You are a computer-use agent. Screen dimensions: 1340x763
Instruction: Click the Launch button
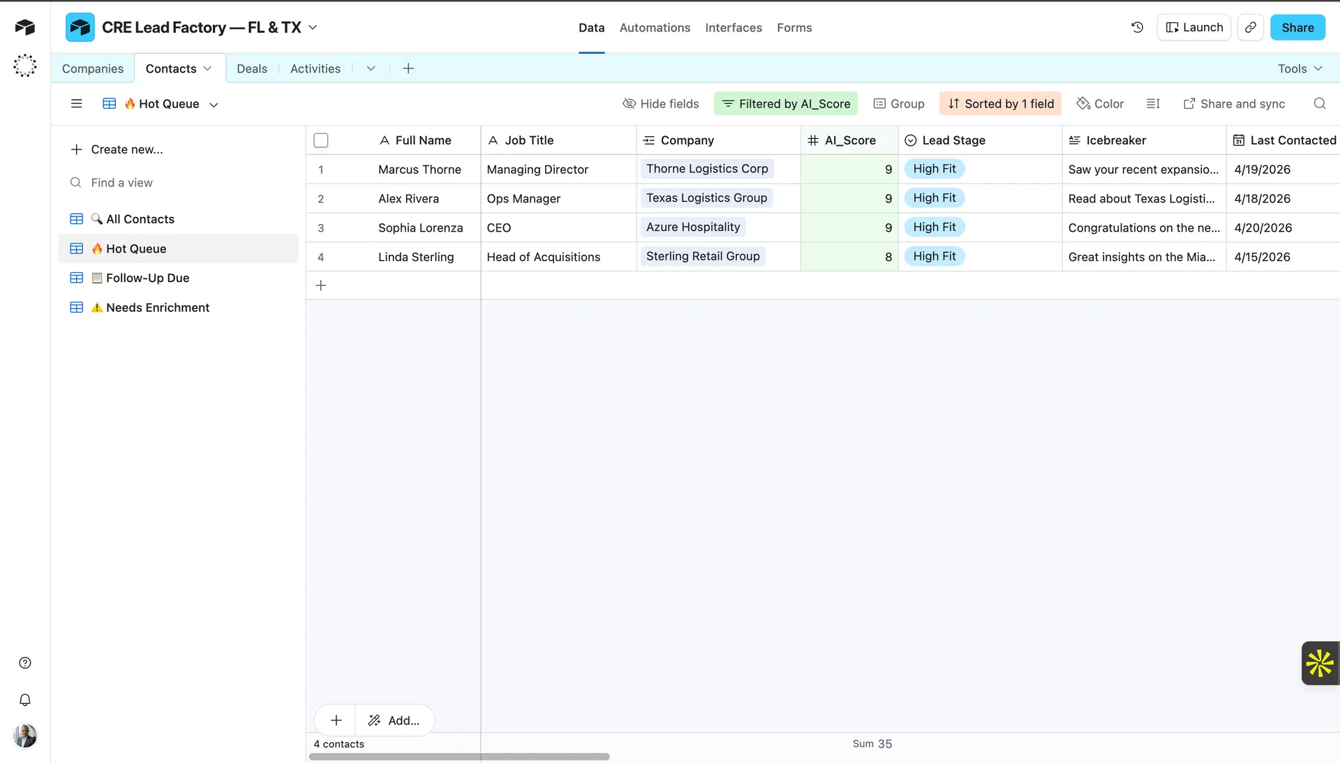[x=1194, y=27]
